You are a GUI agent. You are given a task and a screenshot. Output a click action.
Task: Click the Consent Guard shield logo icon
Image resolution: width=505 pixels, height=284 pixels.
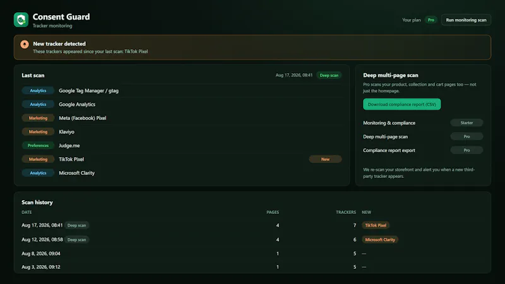21,20
